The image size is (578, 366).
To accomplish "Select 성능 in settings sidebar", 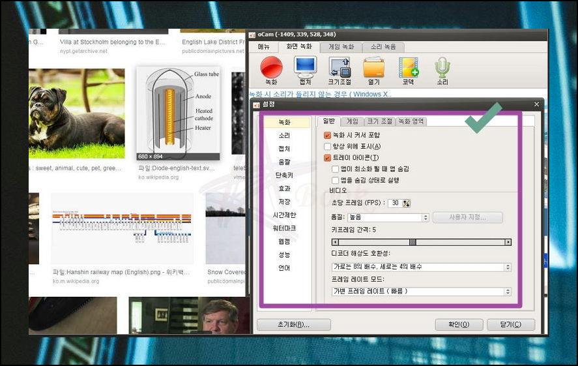I will click(284, 255).
